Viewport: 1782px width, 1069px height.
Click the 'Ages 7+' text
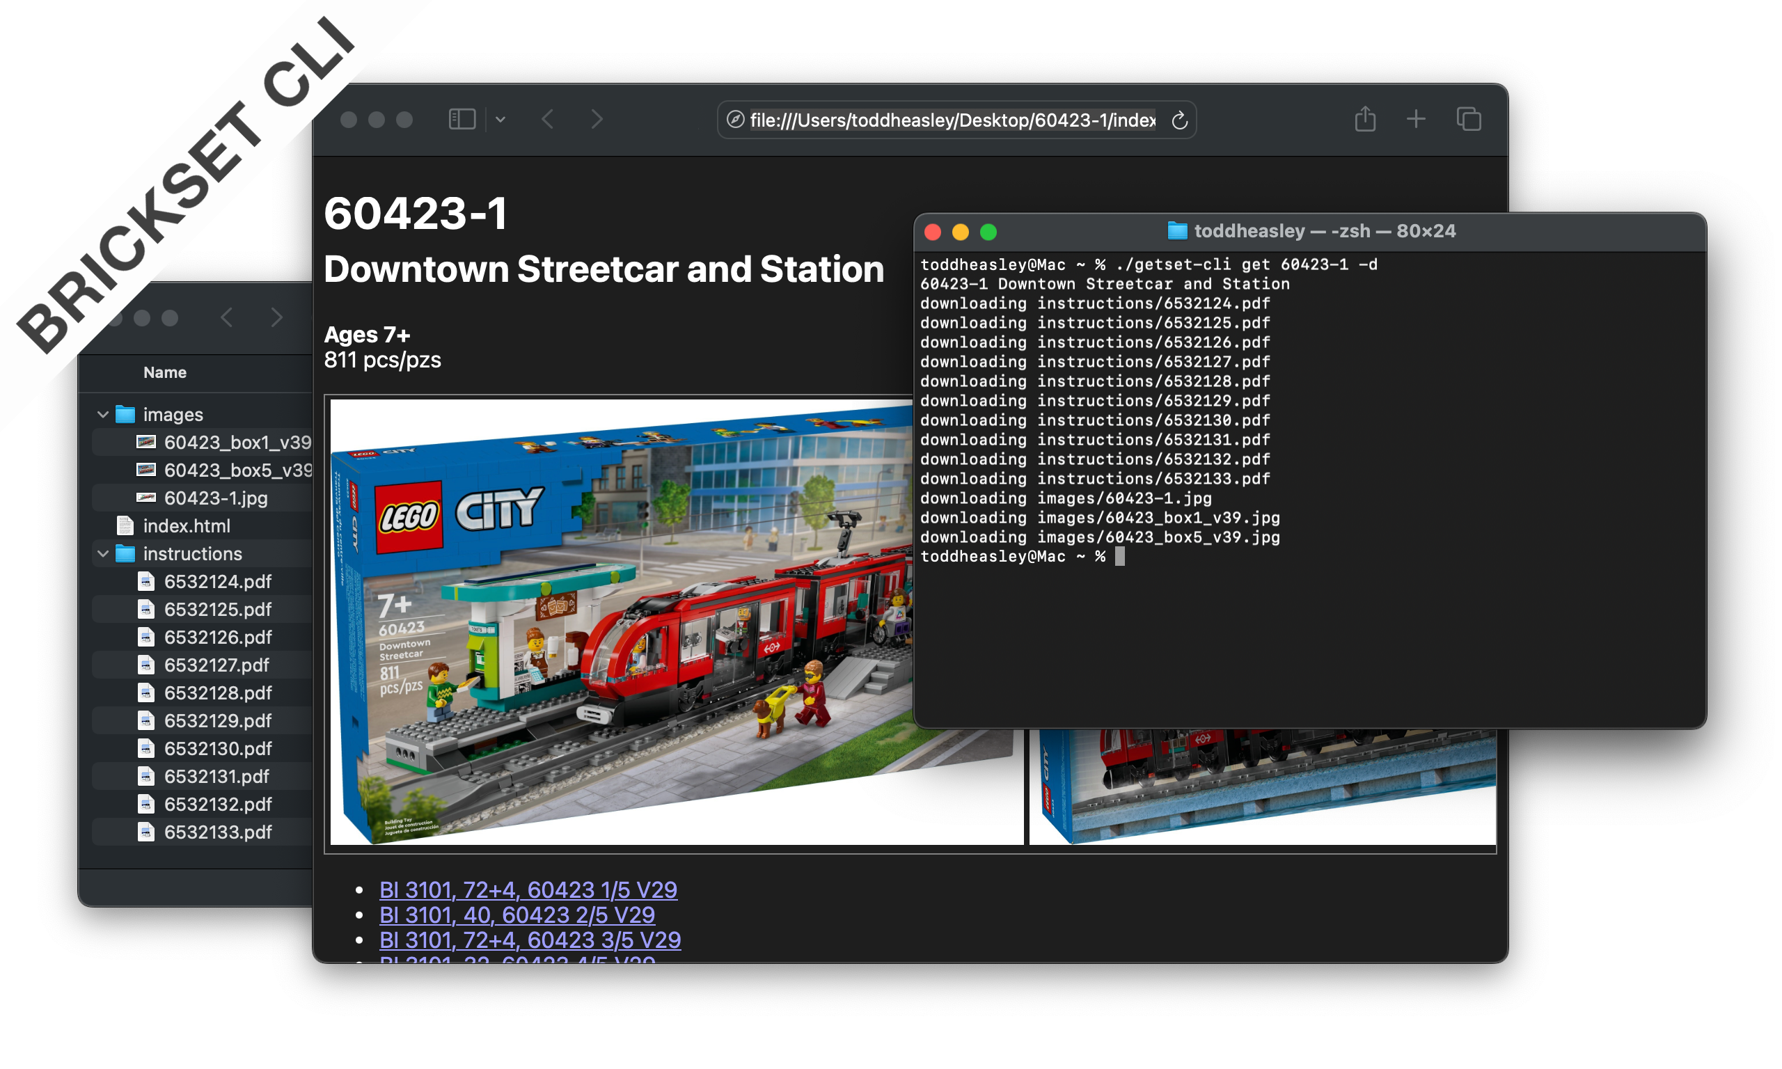pos(367,335)
